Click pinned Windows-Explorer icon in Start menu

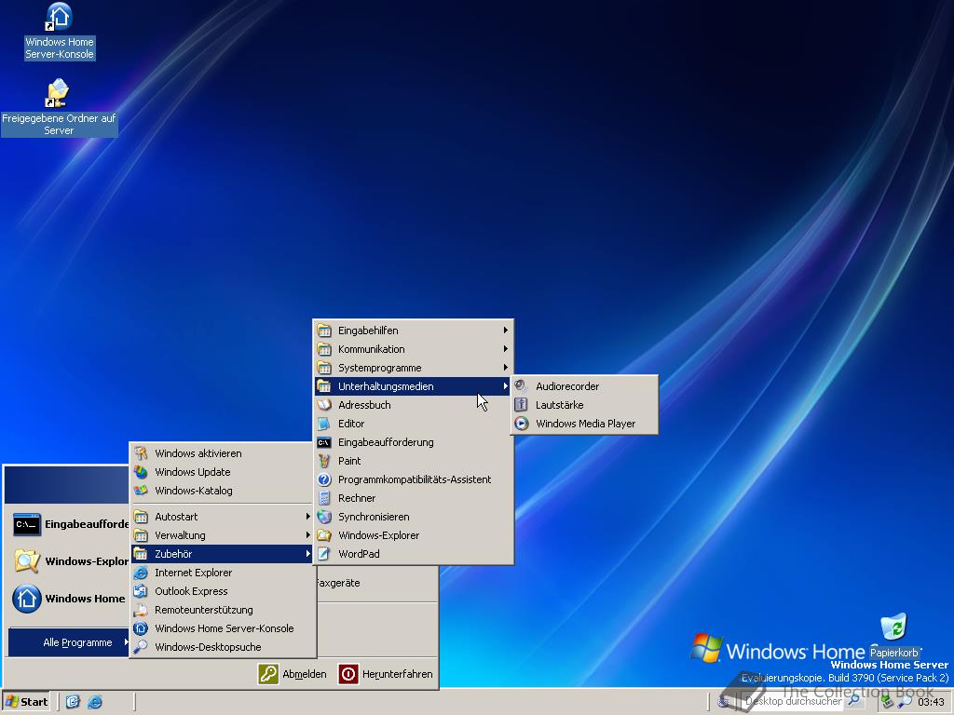[27, 561]
